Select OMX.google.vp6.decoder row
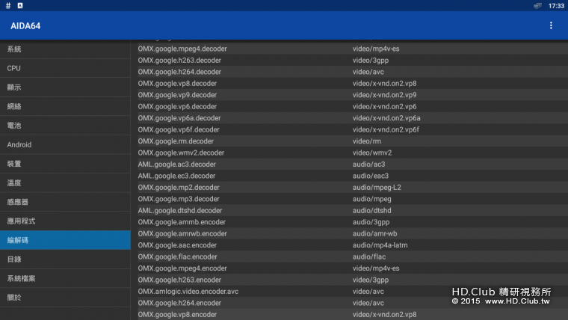 click(x=353, y=107)
